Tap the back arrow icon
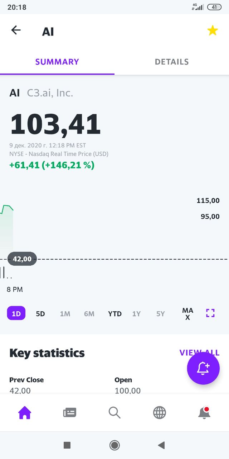This screenshot has height=459, width=229. click(x=16, y=30)
